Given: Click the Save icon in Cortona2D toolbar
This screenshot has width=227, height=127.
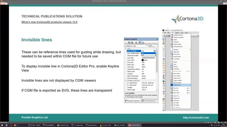Looking at the screenshot, I should 169,35.
